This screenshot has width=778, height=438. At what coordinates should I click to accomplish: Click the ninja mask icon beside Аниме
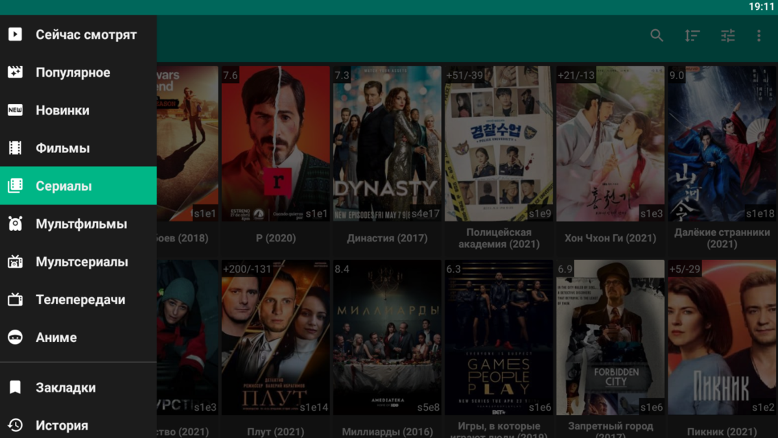tap(15, 337)
